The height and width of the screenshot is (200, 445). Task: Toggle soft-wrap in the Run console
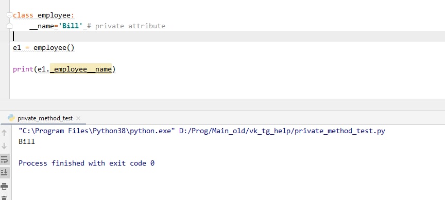click(5, 160)
